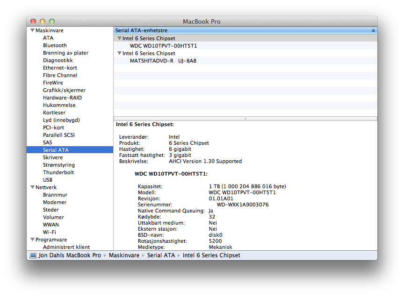Collapse the Maskinvare section triangle
The width and height of the screenshot is (404, 297).
coord(32,30)
